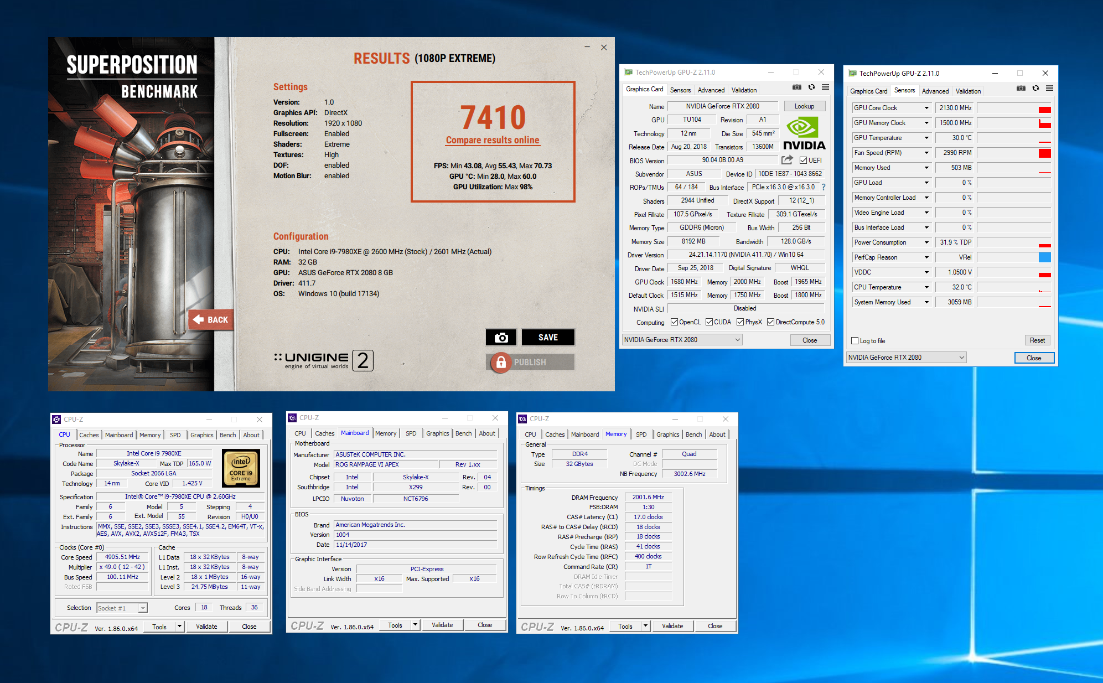Click the Close button in GPU-Z Sensors window
The height and width of the screenshot is (683, 1103).
[1034, 358]
